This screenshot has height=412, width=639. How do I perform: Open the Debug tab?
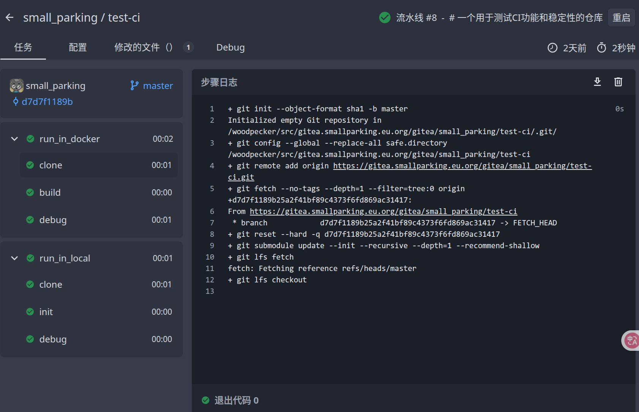[x=230, y=48]
